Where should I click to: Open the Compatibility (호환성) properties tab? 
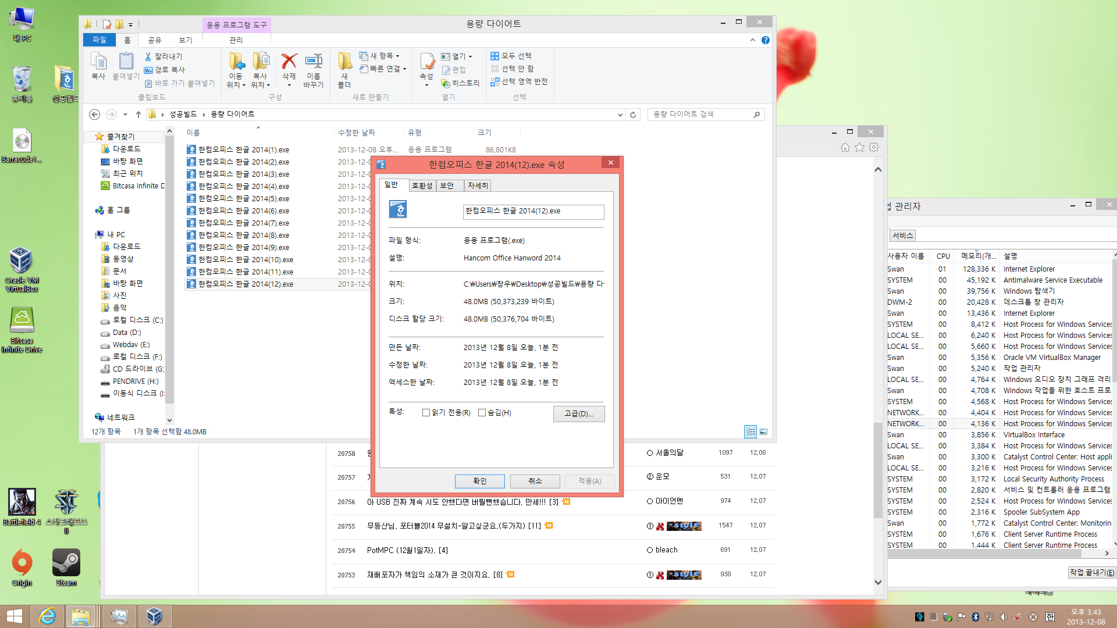point(422,185)
